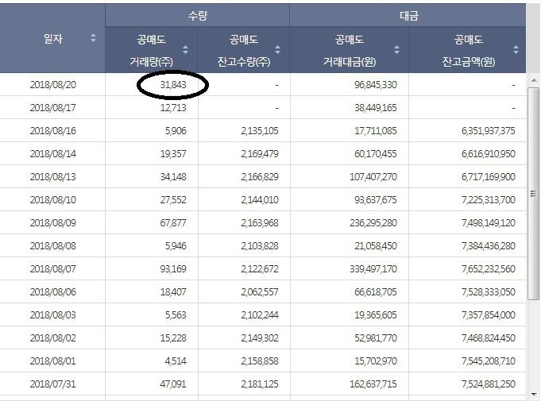Click the scrollbar up arrow
Image resolution: width=541 pixels, height=401 pixels.
click(534, 80)
